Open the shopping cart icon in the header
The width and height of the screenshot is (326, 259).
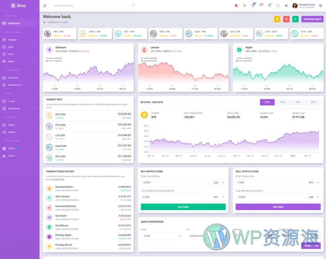pyautogui.click(x=253, y=6)
